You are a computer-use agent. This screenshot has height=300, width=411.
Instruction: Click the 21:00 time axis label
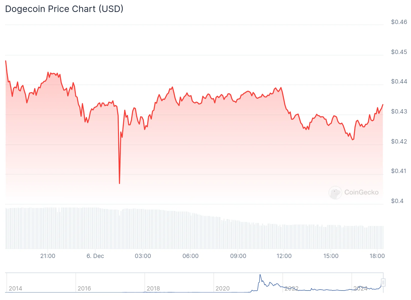(48, 256)
